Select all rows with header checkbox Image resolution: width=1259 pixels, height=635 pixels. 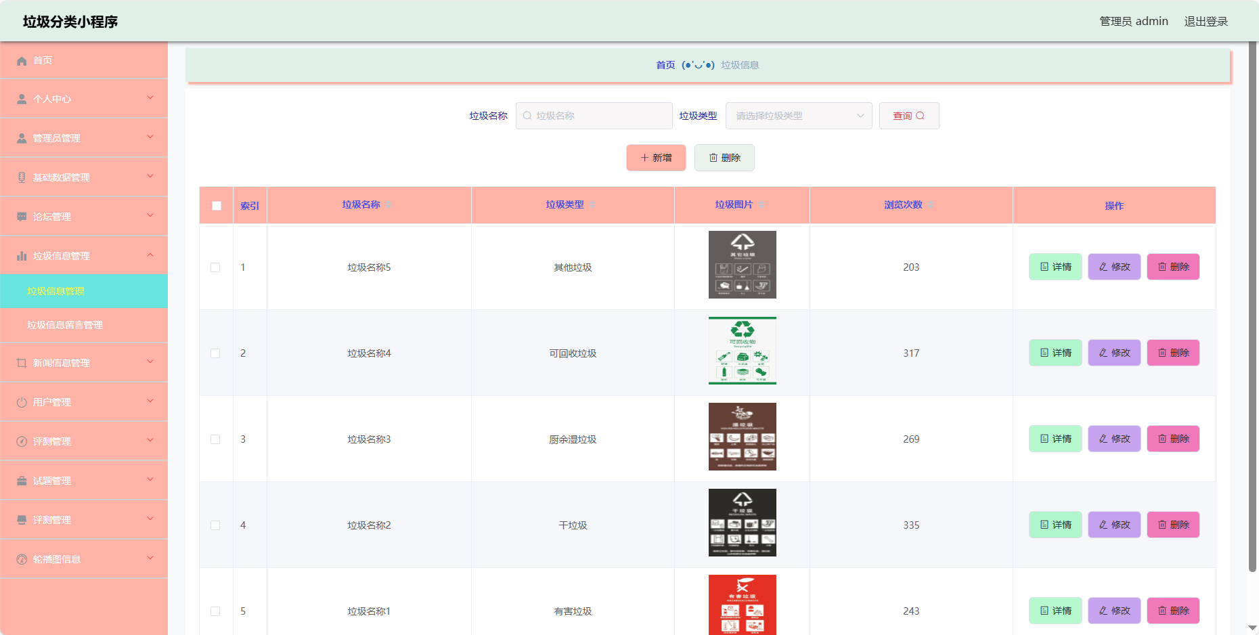pyautogui.click(x=217, y=206)
